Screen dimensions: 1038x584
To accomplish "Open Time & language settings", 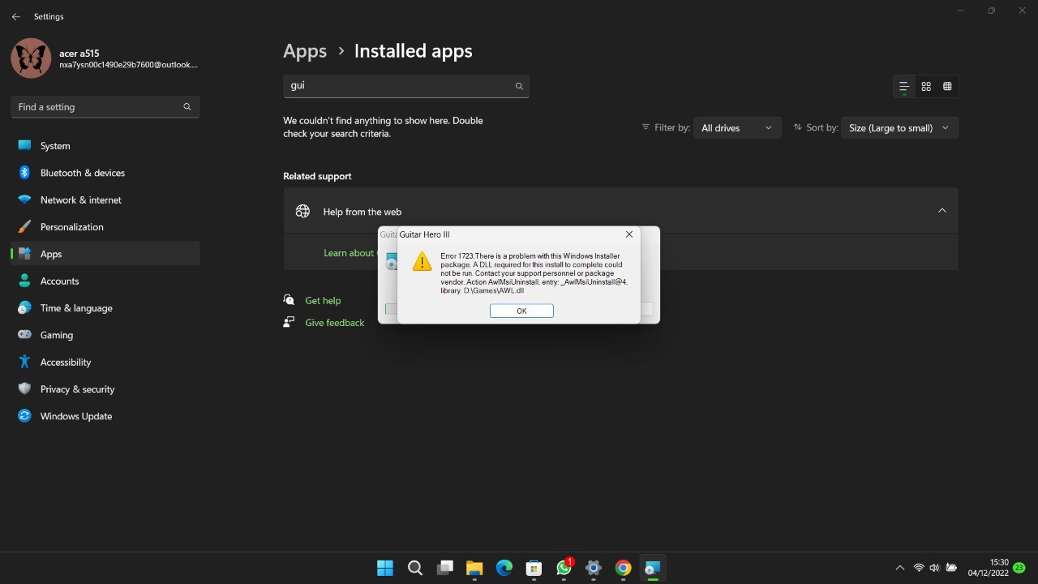I will click(x=105, y=308).
